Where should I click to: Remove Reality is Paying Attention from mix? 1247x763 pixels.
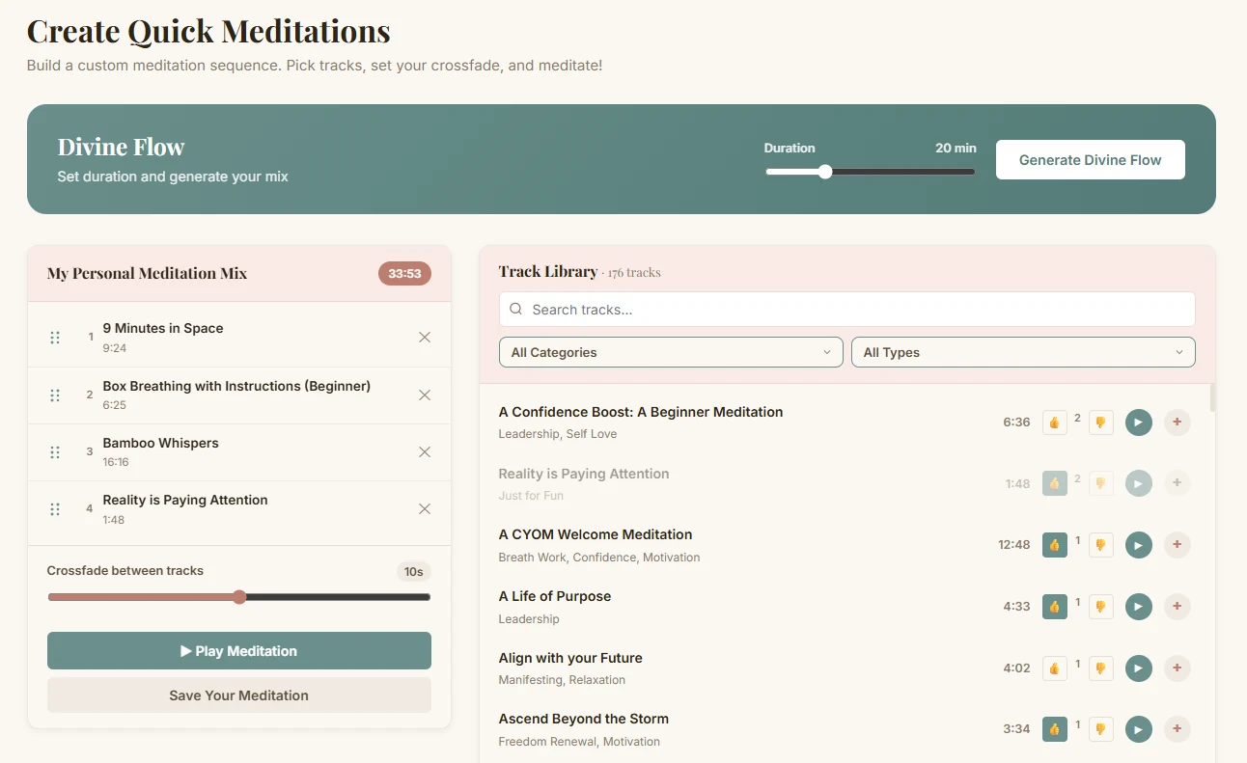coord(425,508)
